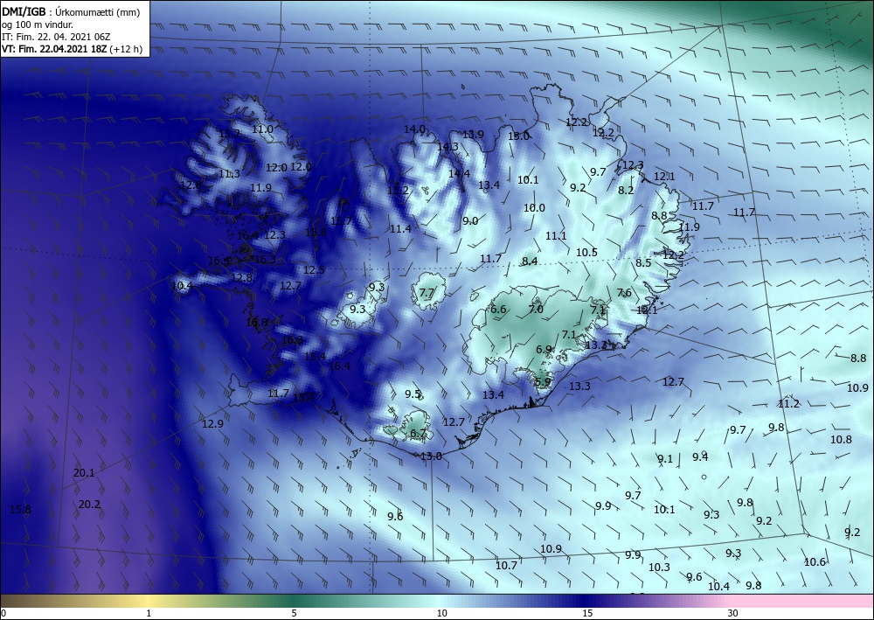Select the 11.4 reading
Screen dimensions: 874x620
[x=400, y=229]
